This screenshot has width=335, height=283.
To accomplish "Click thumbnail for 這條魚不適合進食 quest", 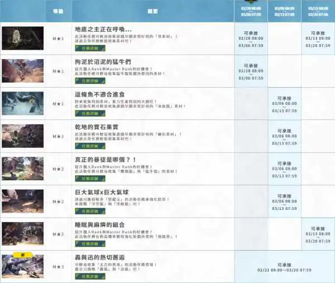I will (x=22, y=103).
